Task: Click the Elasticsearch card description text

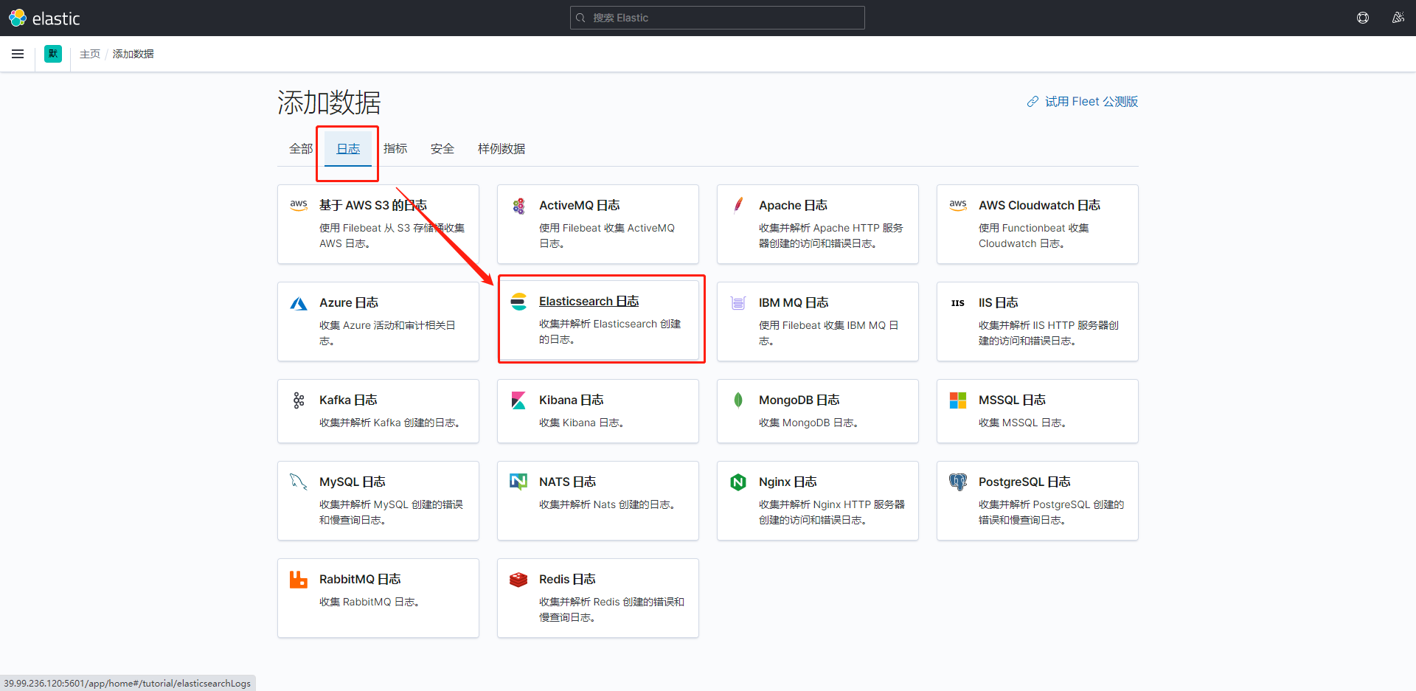Action: (610, 332)
